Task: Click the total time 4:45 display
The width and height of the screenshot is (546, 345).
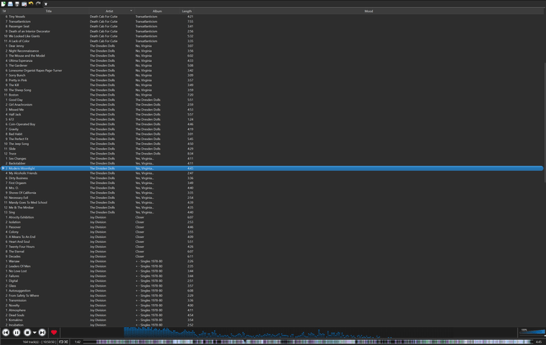Action: click(538, 342)
